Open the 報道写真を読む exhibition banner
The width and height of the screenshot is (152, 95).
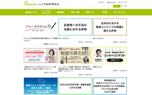pyautogui.click(x=75, y=55)
